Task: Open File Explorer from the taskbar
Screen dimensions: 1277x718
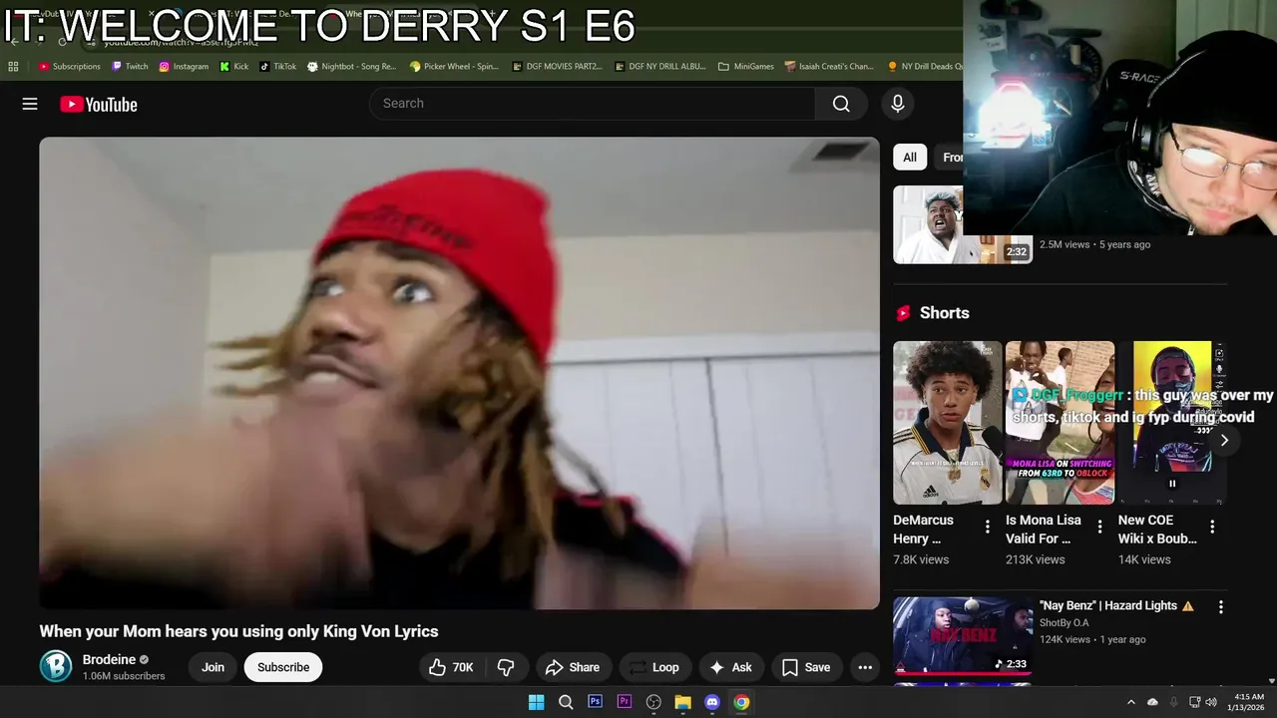Action: 682,702
